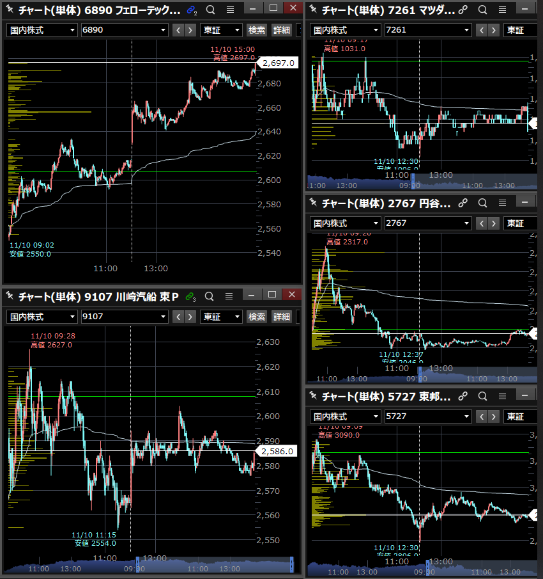Click the 高値 2317.0 label in 2767 chart
Screen dimensions: 543x579
[348, 242]
